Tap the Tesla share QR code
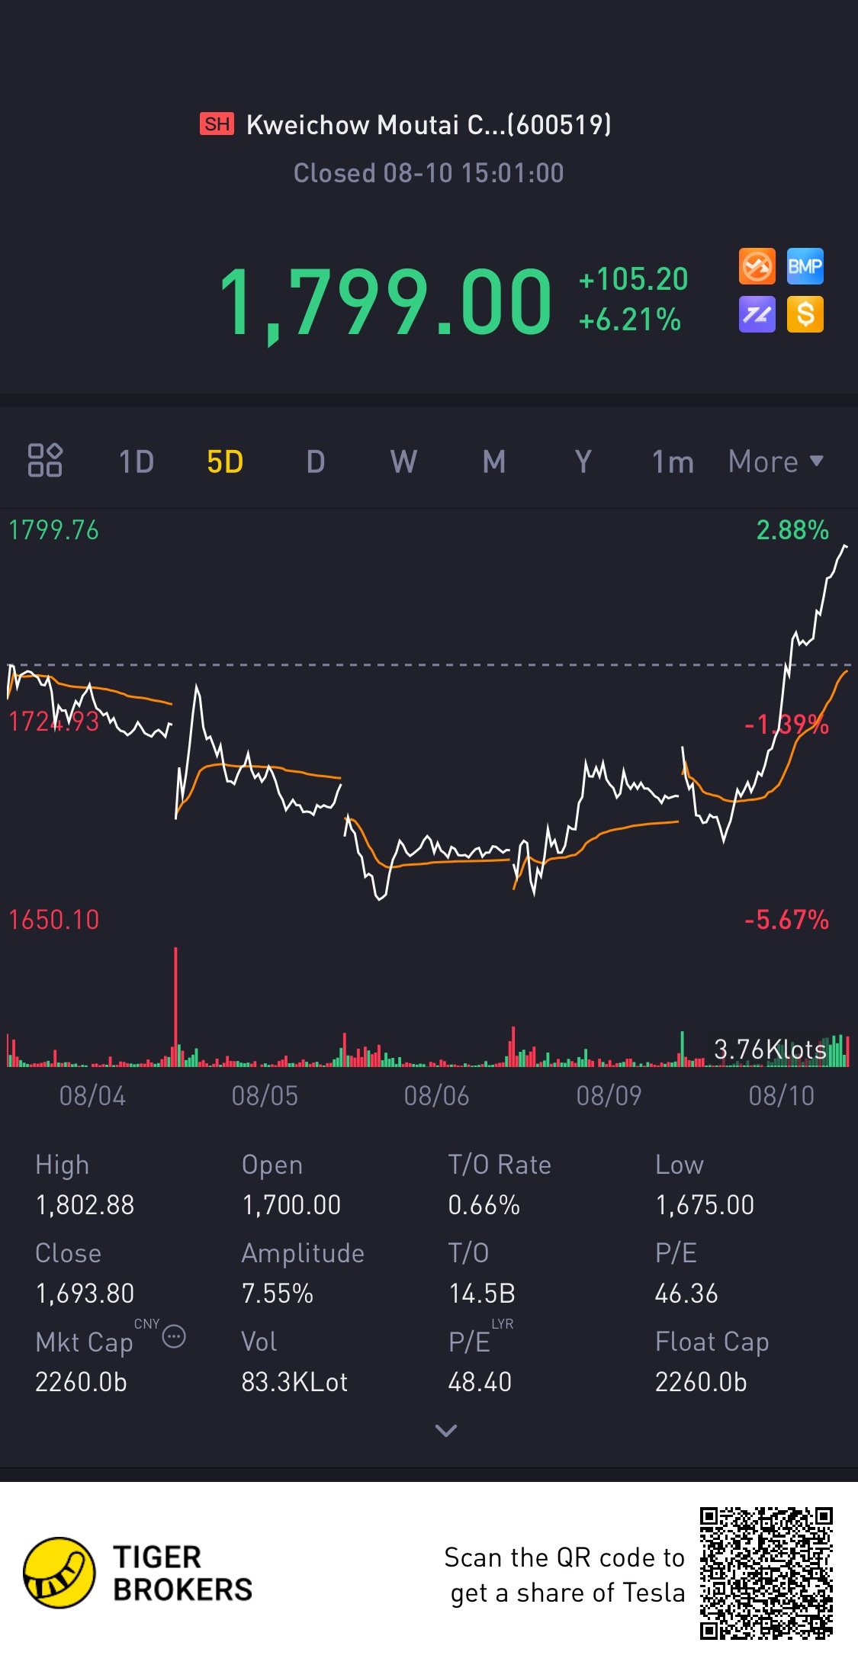 (766, 1573)
